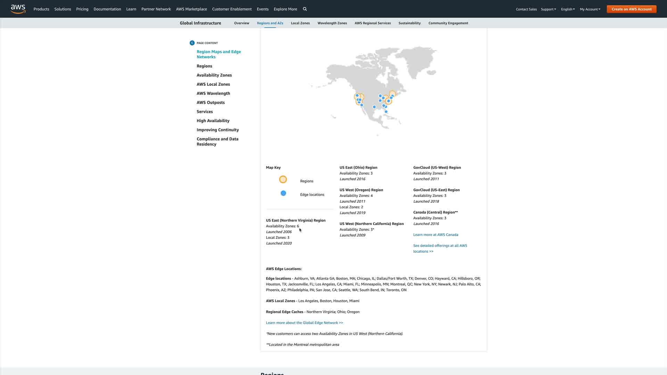Open Learn more at AWS Canada link
This screenshot has width=667, height=375.
coord(435,235)
